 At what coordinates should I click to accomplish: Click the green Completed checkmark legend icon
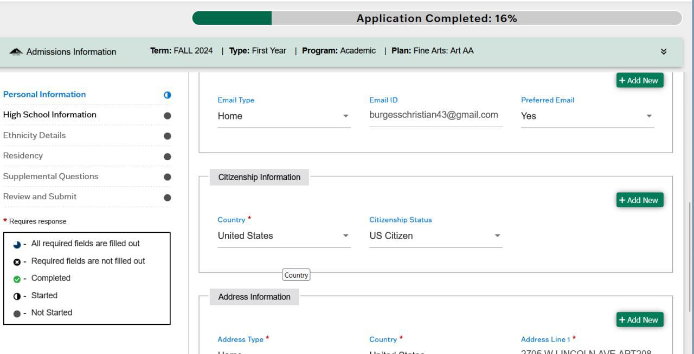(x=17, y=279)
